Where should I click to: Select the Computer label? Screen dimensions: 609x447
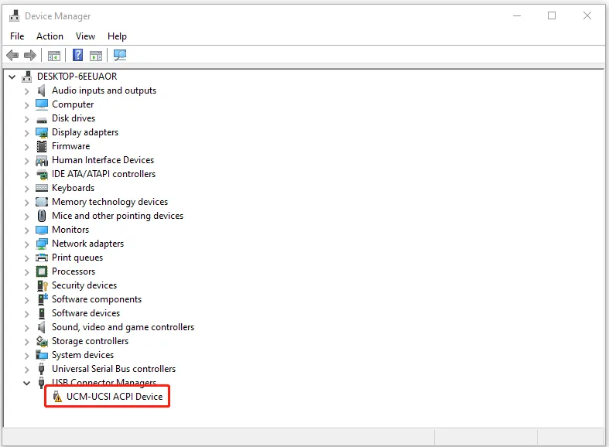[73, 104]
